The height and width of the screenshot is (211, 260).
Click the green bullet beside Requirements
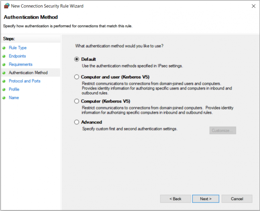4,64
